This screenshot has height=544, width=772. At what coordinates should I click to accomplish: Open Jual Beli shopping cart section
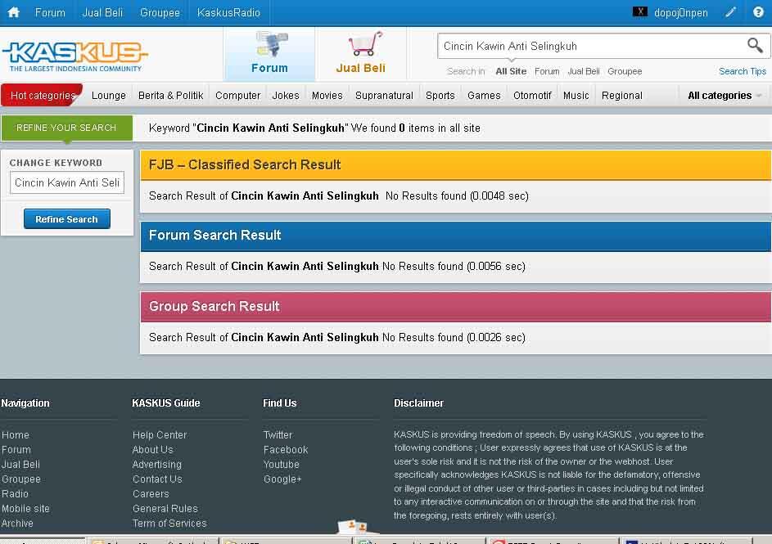click(361, 53)
